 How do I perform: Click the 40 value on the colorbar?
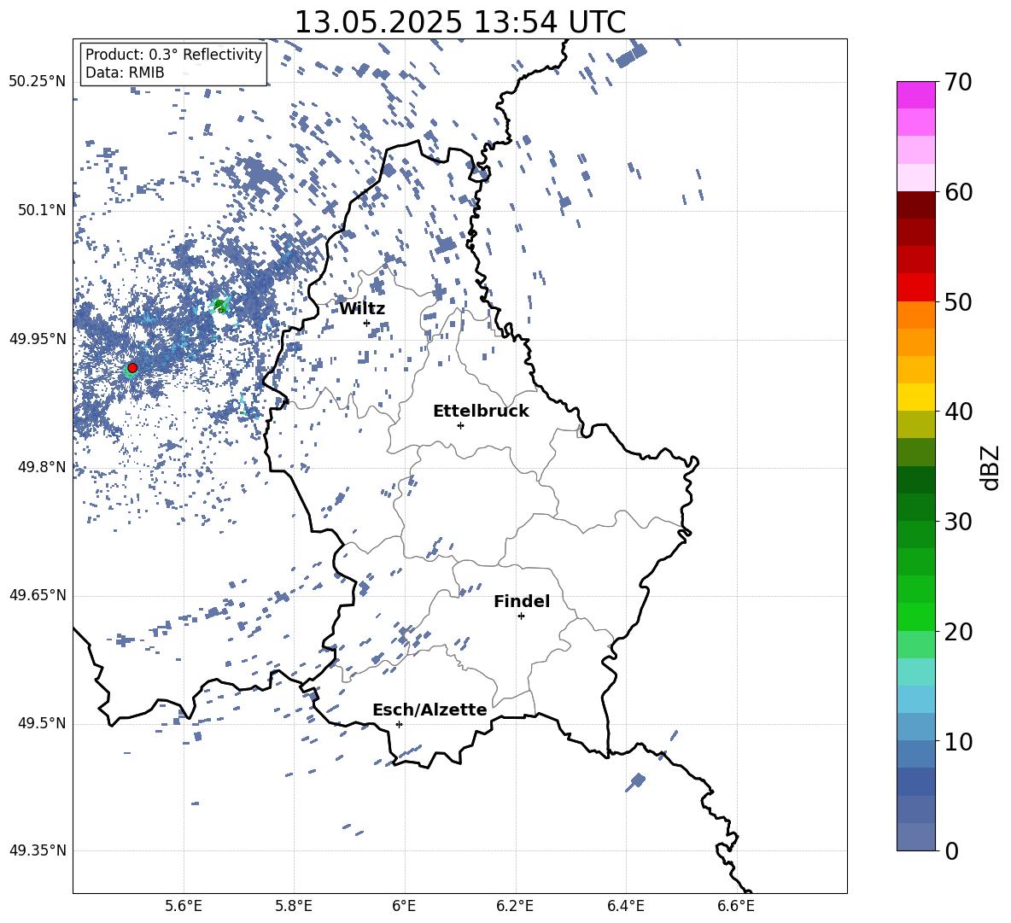pos(957,412)
